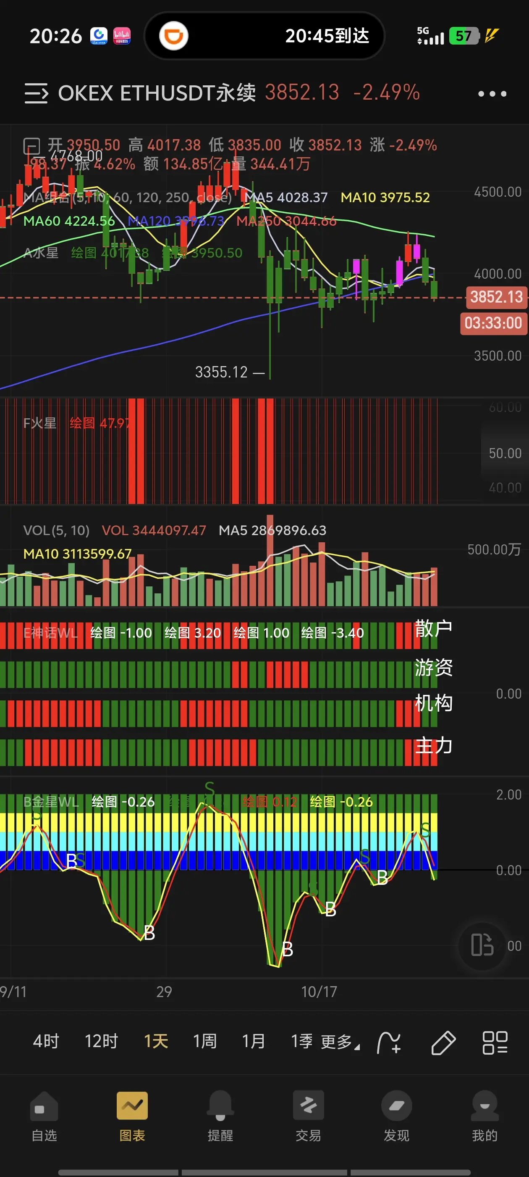
Task: Tap the MA10 3113599.67 volume value
Action: click(x=78, y=554)
